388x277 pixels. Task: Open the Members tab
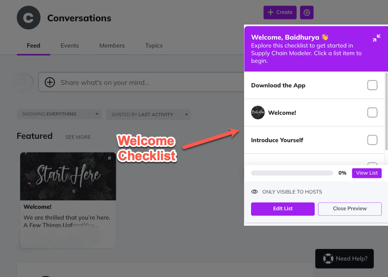pos(112,46)
